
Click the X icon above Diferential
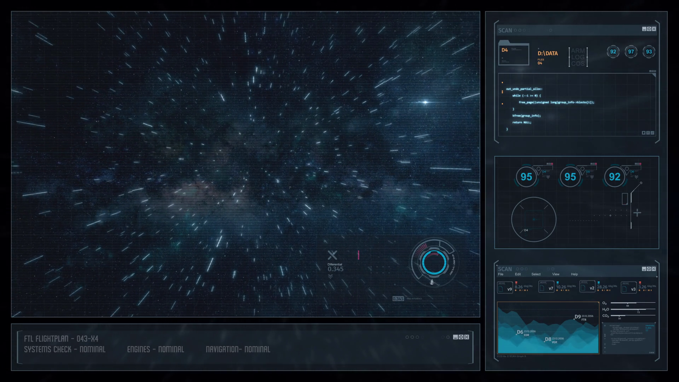coord(332,255)
